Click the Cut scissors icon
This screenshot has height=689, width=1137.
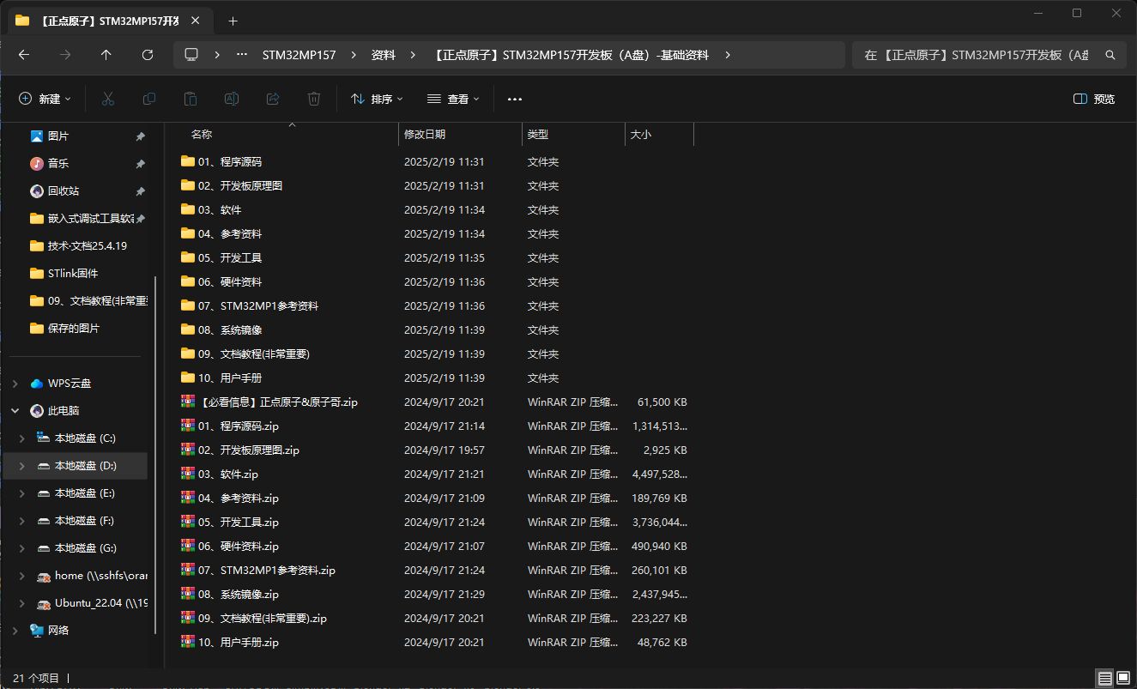point(108,99)
